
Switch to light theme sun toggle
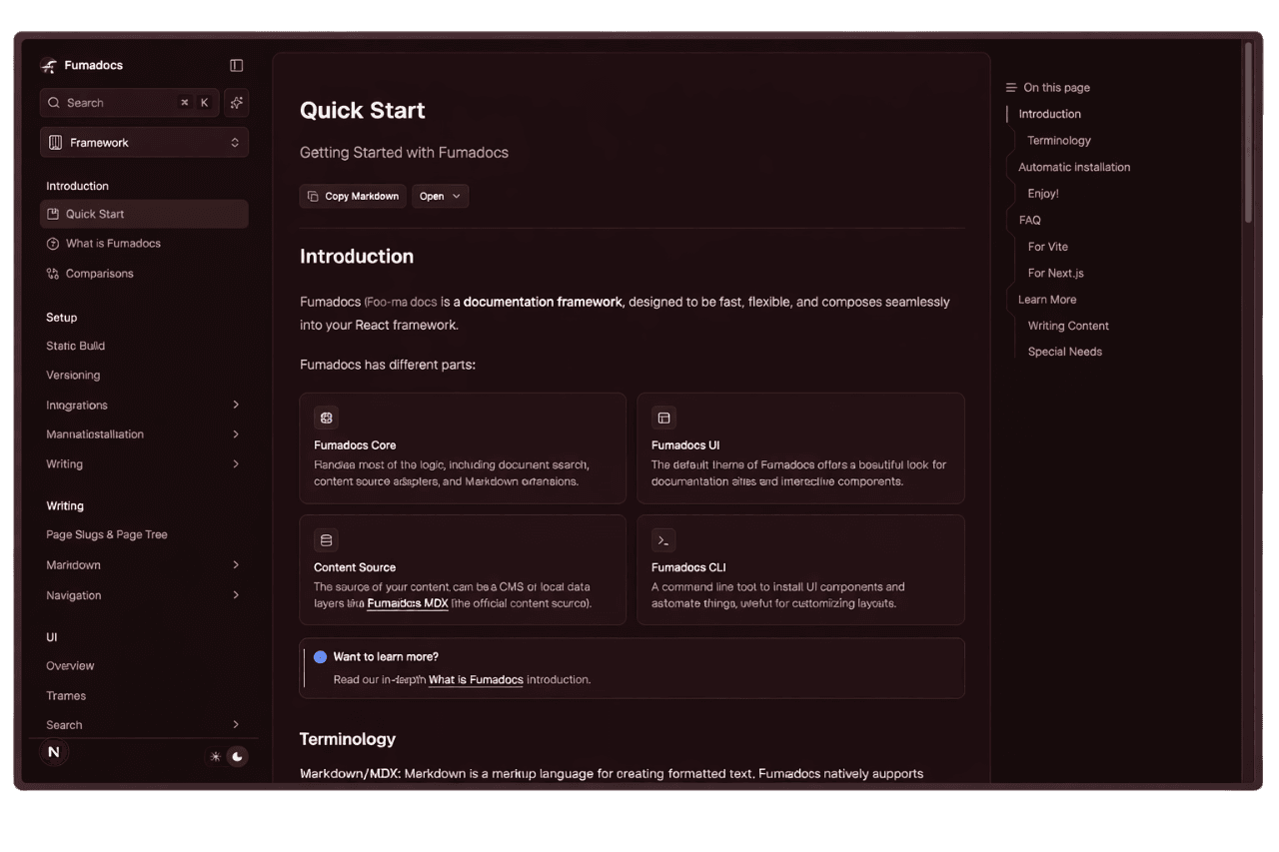point(215,757)
